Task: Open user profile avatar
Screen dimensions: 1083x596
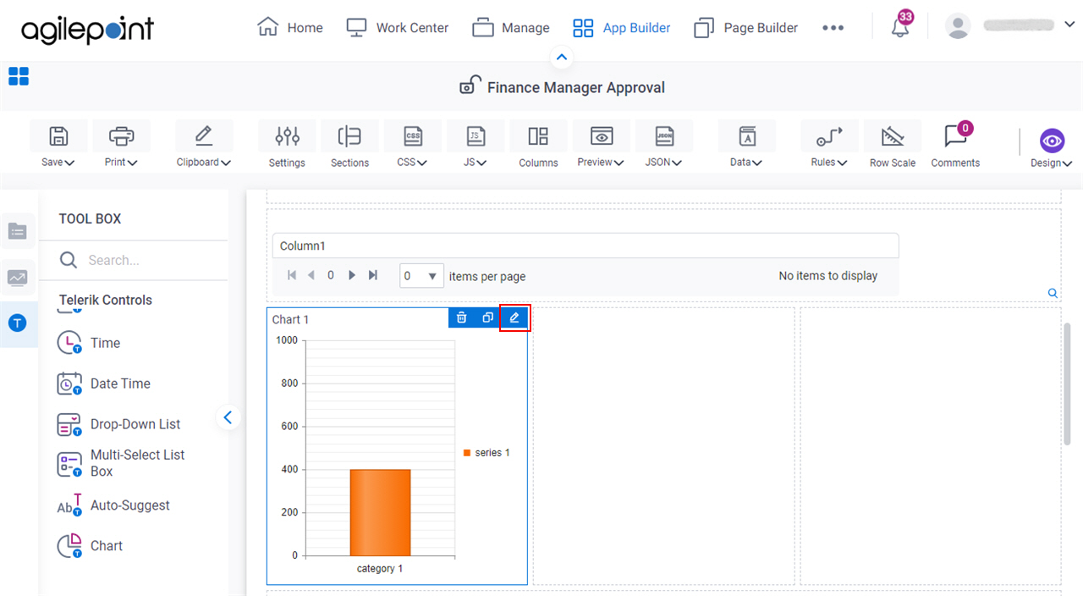Action: pyautogui.click(x=958, y=27)
